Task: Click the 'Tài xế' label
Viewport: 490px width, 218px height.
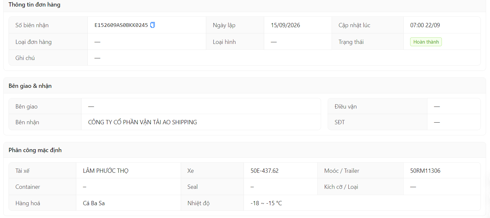Action: (23, 171)
